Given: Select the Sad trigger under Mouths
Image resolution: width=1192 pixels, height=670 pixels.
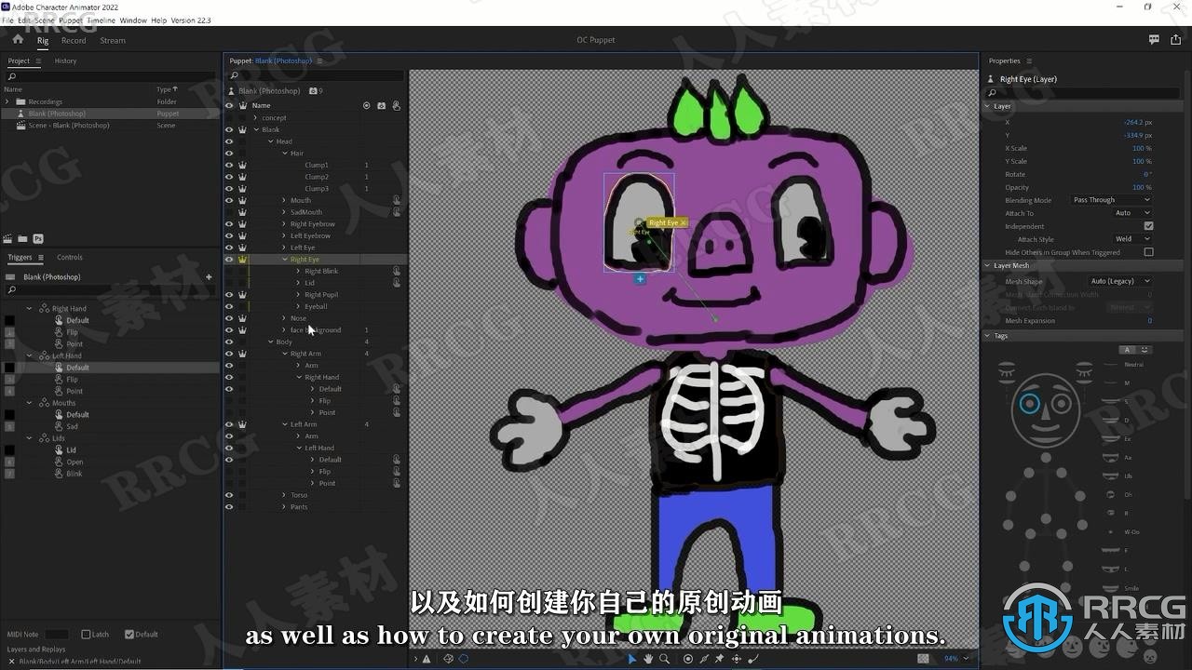Looking at the screenshot, I should pyautogui.click(x=72, y=426).
